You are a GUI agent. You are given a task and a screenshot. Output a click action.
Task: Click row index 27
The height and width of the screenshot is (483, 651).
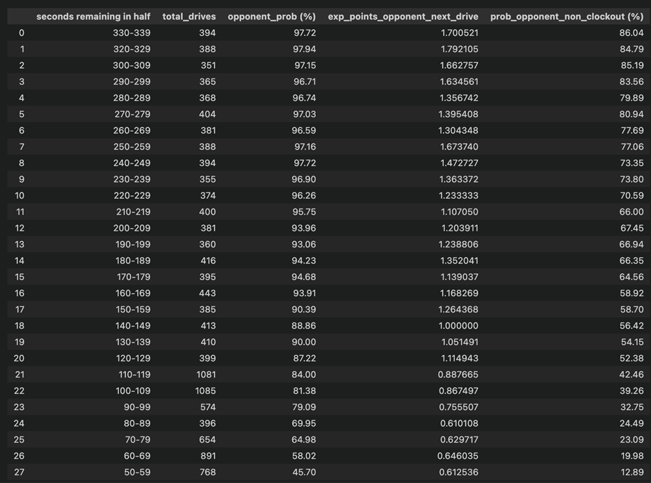click(x=19, y=472)
